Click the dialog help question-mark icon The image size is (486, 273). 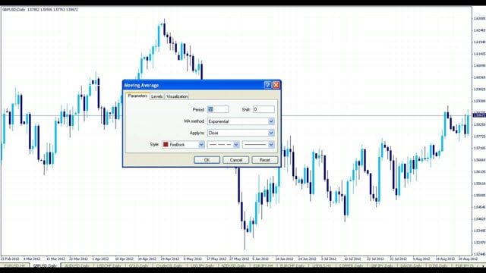click(267, 85)
